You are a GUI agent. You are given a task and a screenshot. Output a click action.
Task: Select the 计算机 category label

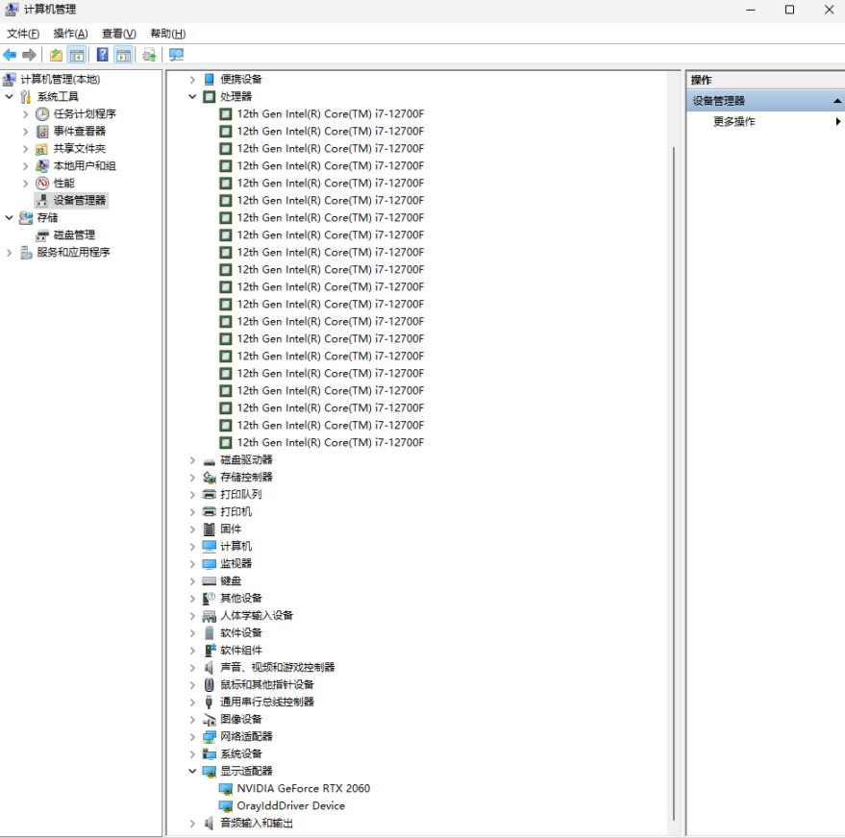point(236,546)
